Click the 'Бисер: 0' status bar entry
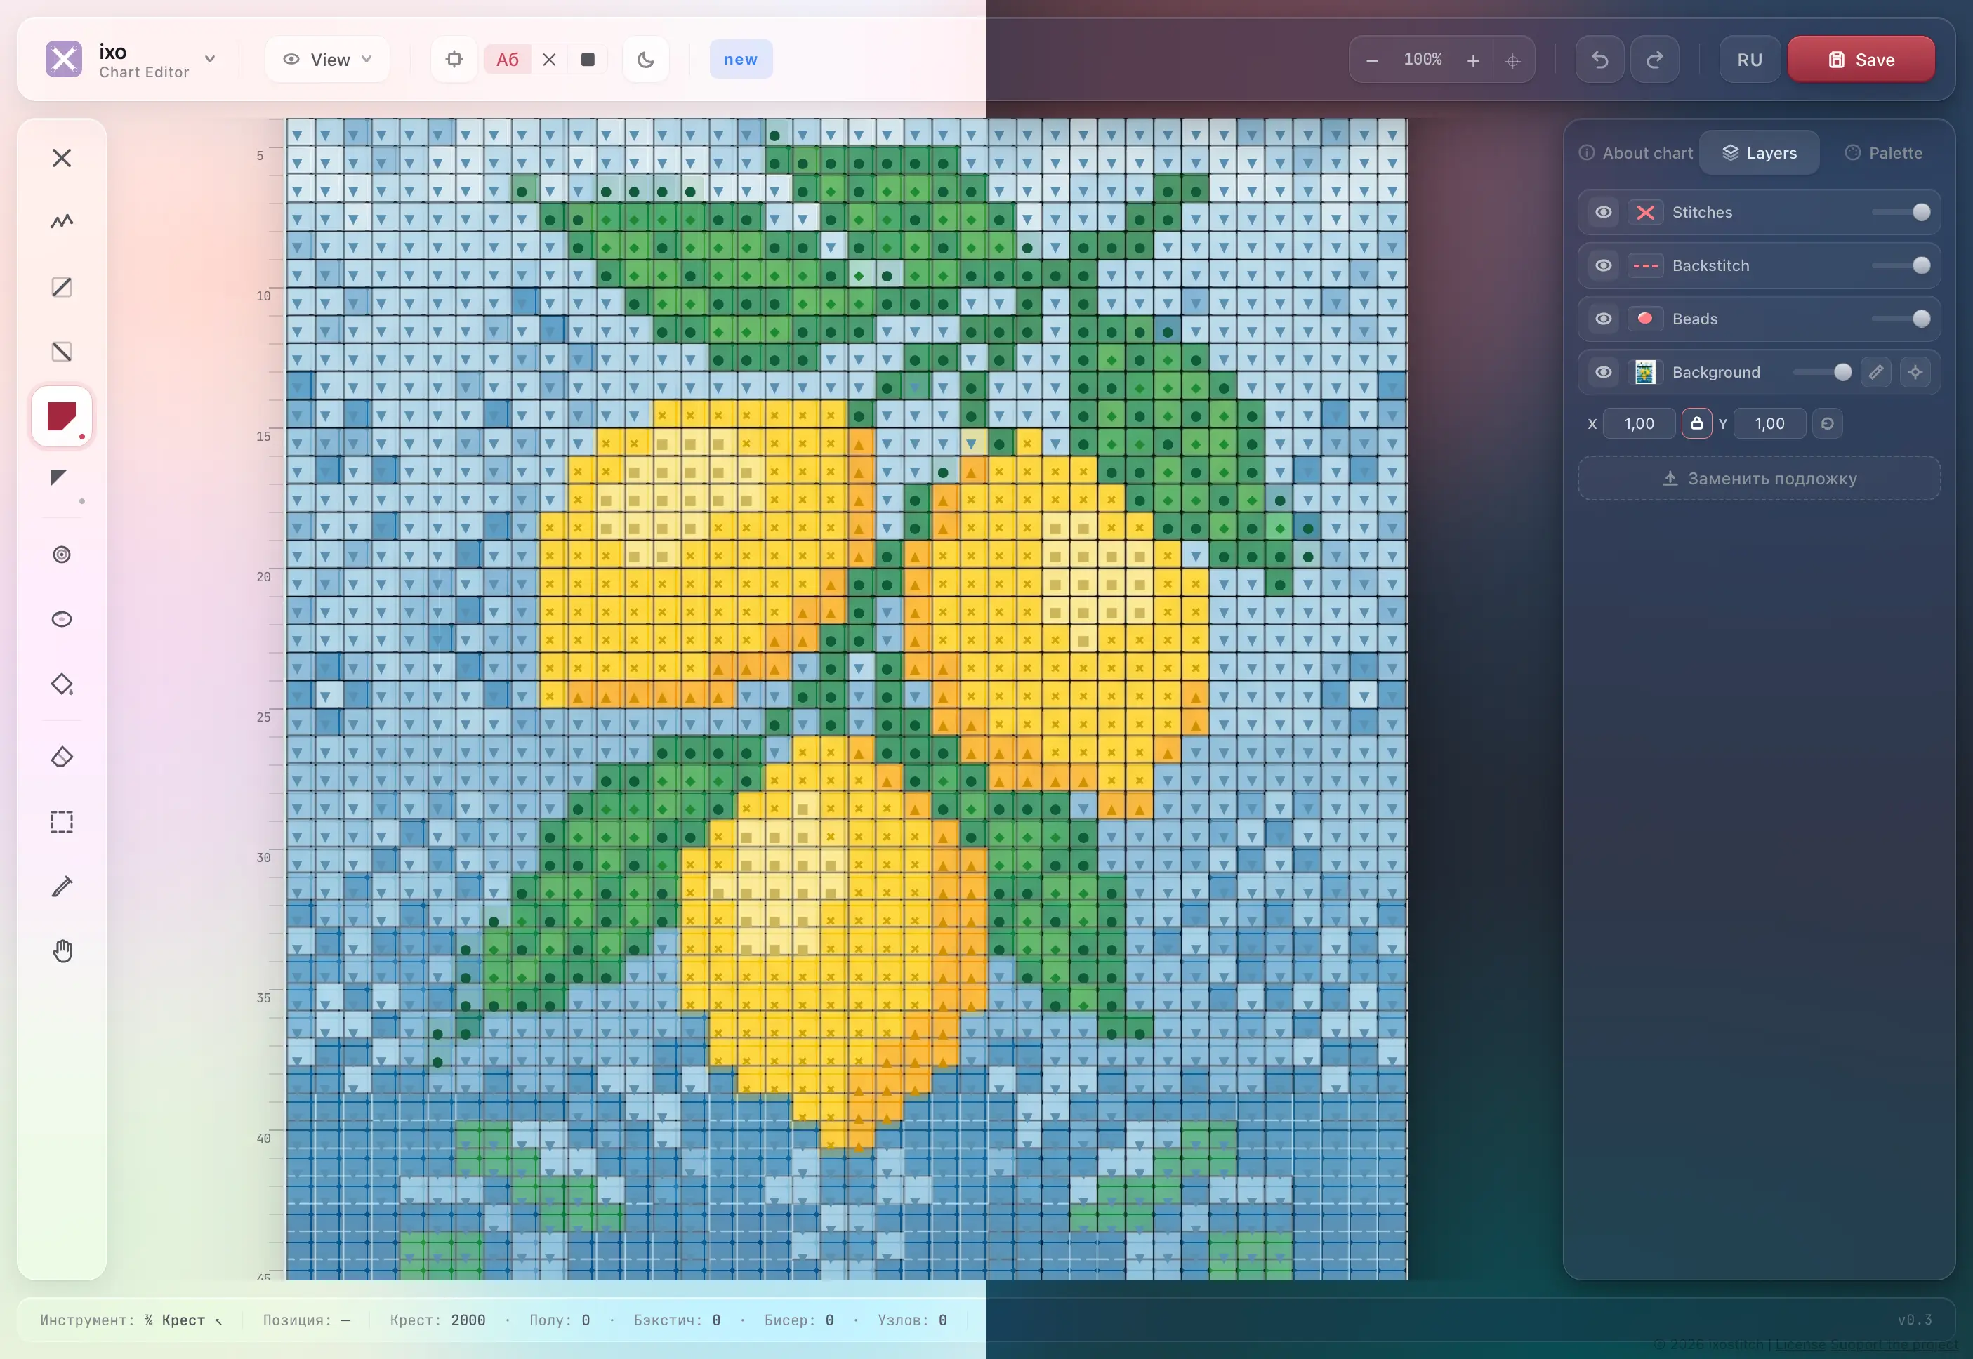Screen dimensions: 1973x1359 pos(799,1320)
